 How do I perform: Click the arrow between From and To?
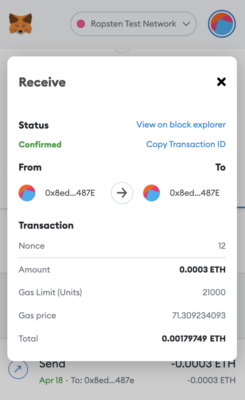[122, 193]
